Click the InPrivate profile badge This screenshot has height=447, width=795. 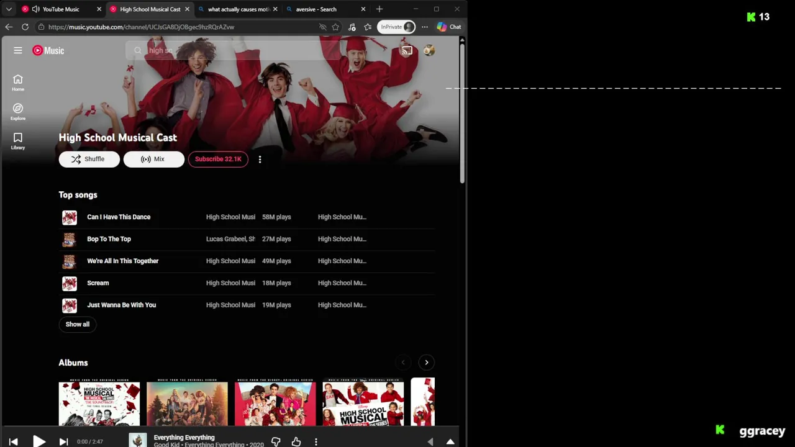[397, 27]
